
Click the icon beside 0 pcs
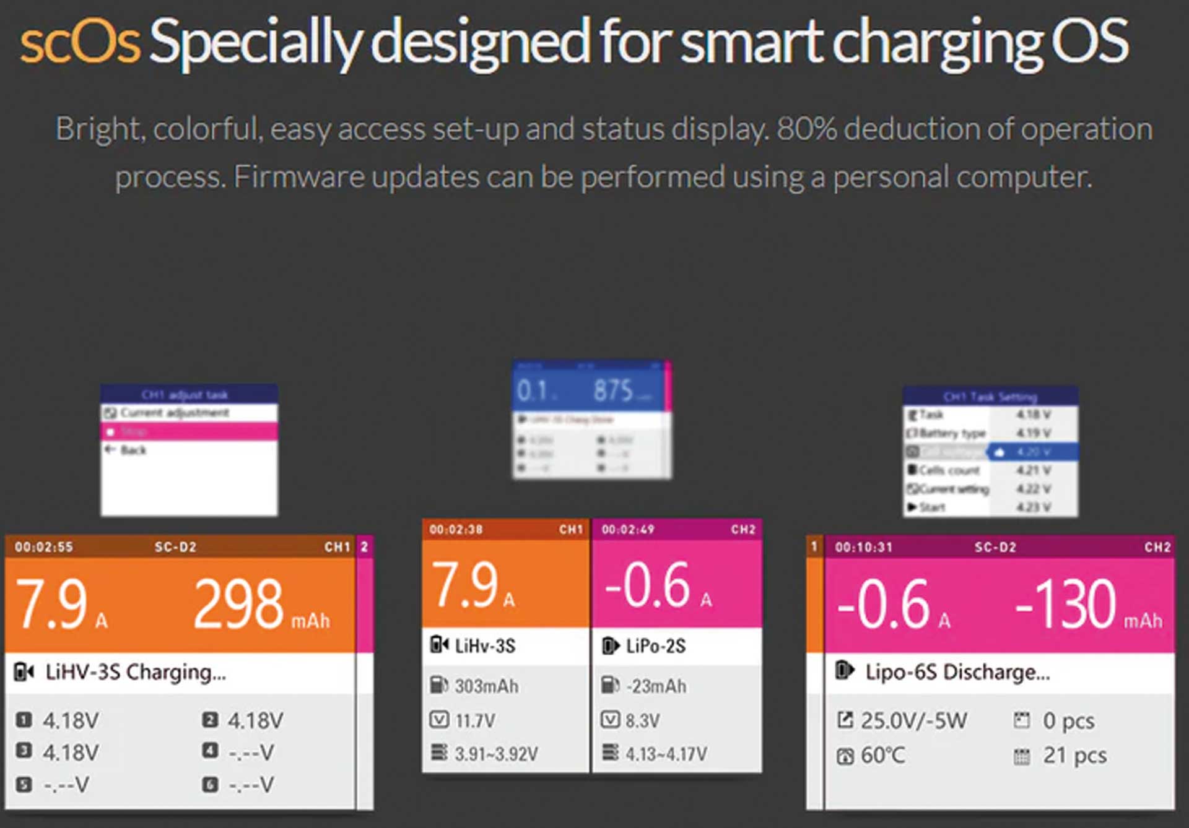(1022, 720)
